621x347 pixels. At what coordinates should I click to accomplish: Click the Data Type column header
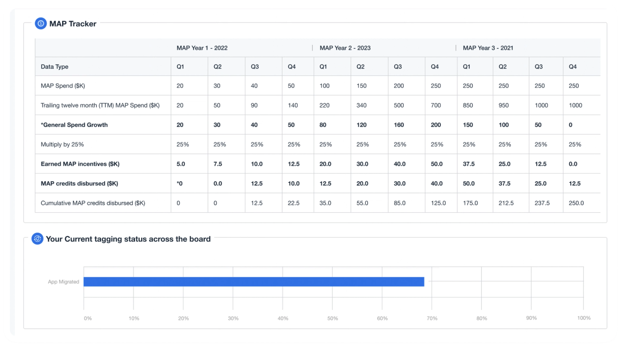point(54,67)
